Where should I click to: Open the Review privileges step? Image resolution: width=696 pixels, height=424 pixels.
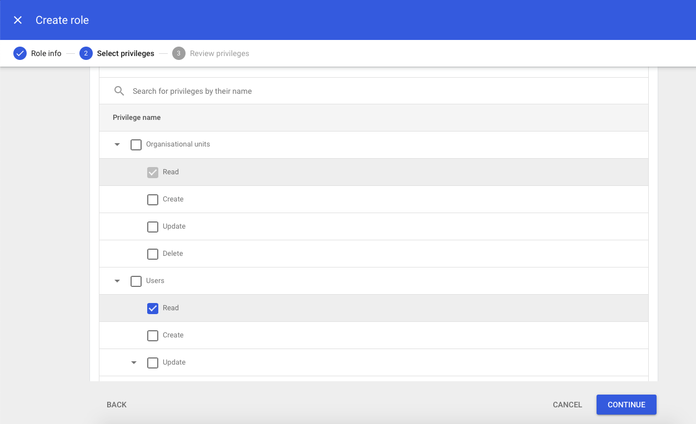[219, 54]
